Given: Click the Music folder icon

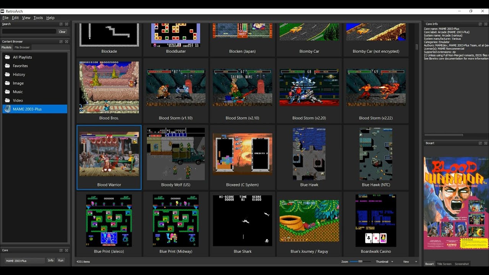Looking at the screenshot, I should pos(7,92).
